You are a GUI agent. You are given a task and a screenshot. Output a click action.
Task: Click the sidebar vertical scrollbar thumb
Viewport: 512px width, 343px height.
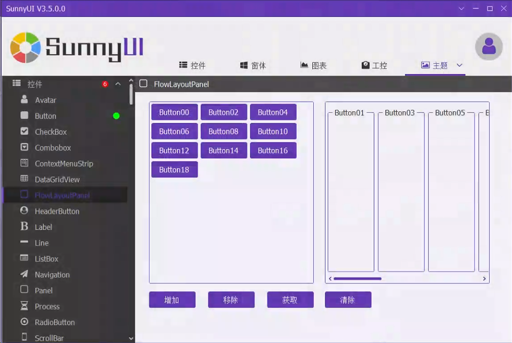coord(131,94)
